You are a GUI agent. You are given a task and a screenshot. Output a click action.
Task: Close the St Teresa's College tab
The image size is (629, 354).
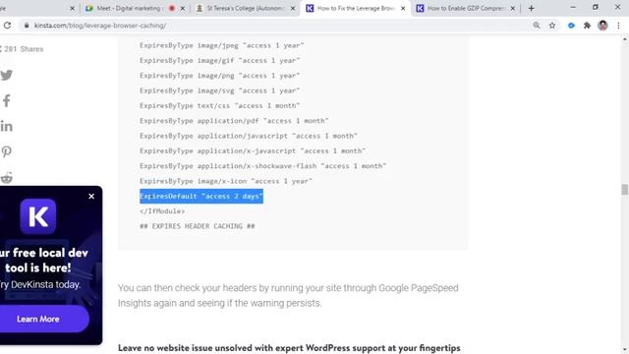pos(293,8)
